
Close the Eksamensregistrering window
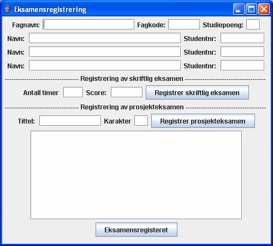(264, 9)
